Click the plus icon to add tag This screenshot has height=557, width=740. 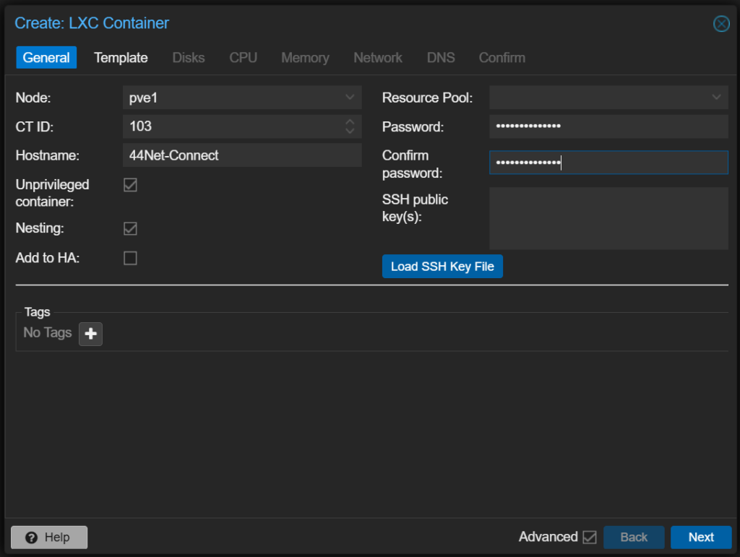pyautogui.click(x=90, y=334)
